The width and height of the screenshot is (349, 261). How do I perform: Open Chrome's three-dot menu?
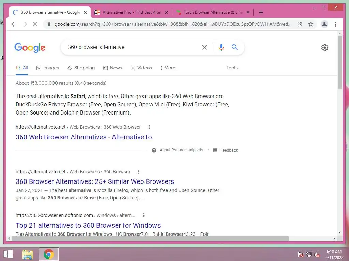coord(335,24)
